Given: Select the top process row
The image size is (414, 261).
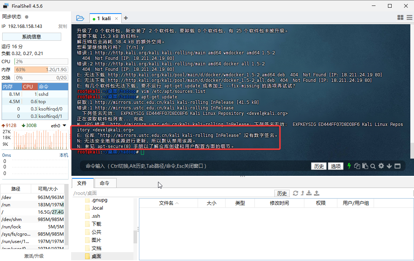Looking at the screenshot, I should coord(35,102).
